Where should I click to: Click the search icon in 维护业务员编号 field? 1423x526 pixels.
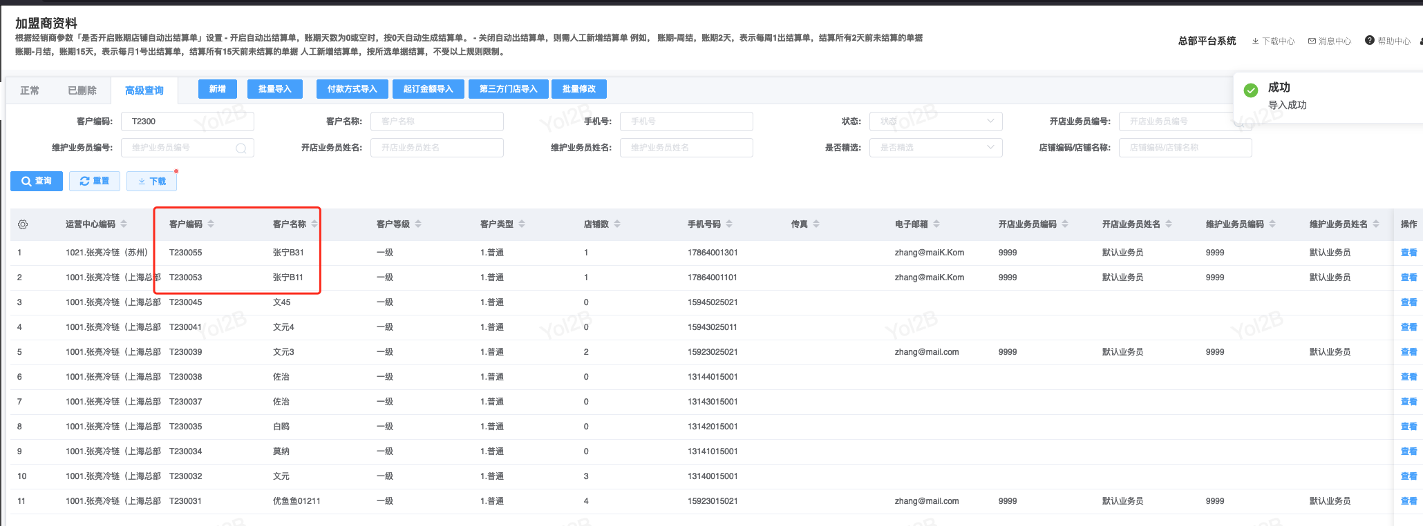click(241, 148)
